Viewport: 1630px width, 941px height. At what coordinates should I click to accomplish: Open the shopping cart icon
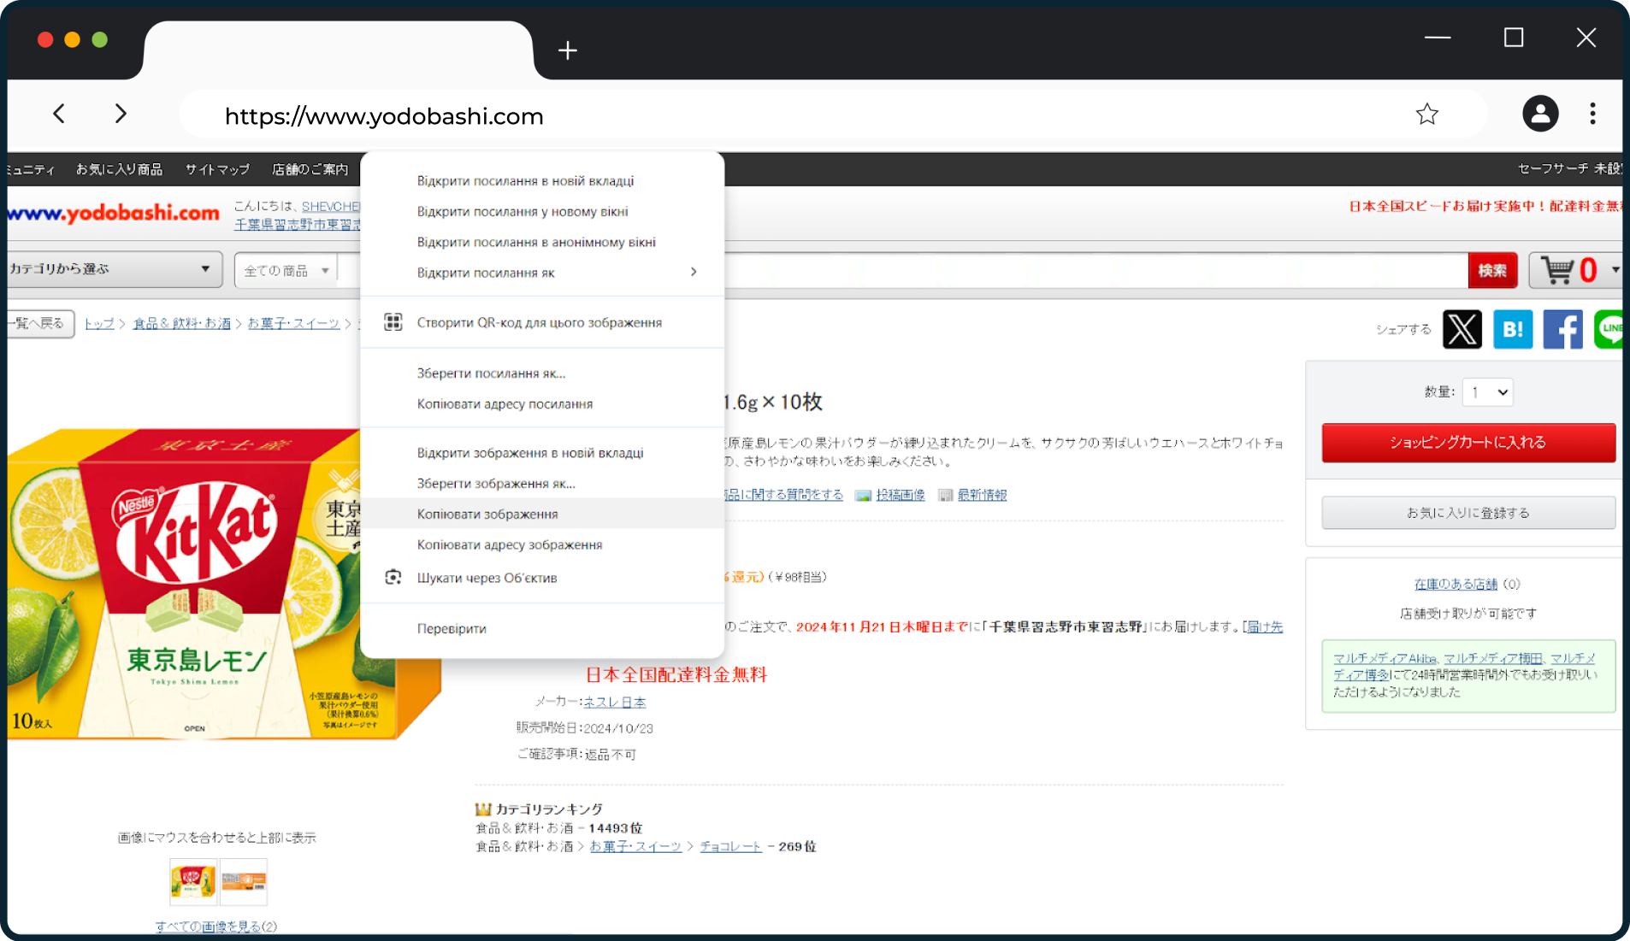[1557, 270]
